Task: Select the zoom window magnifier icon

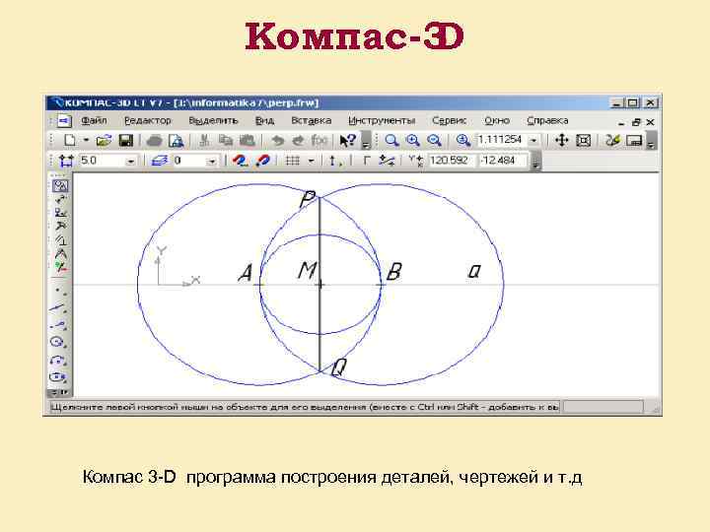Action: pyautogui.click(x=391, y=141)
